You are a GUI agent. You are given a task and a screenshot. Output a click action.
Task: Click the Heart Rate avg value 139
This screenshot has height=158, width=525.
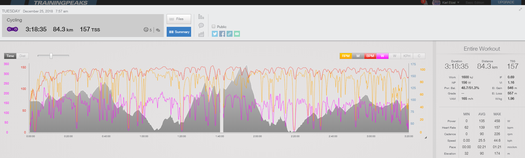[482, 127]
